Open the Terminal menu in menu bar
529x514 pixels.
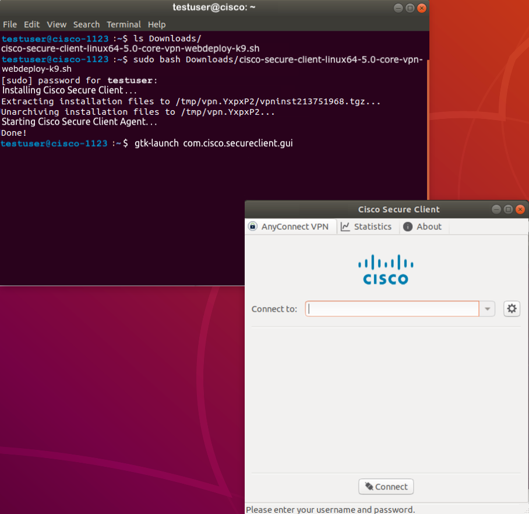tap(124, 24)
